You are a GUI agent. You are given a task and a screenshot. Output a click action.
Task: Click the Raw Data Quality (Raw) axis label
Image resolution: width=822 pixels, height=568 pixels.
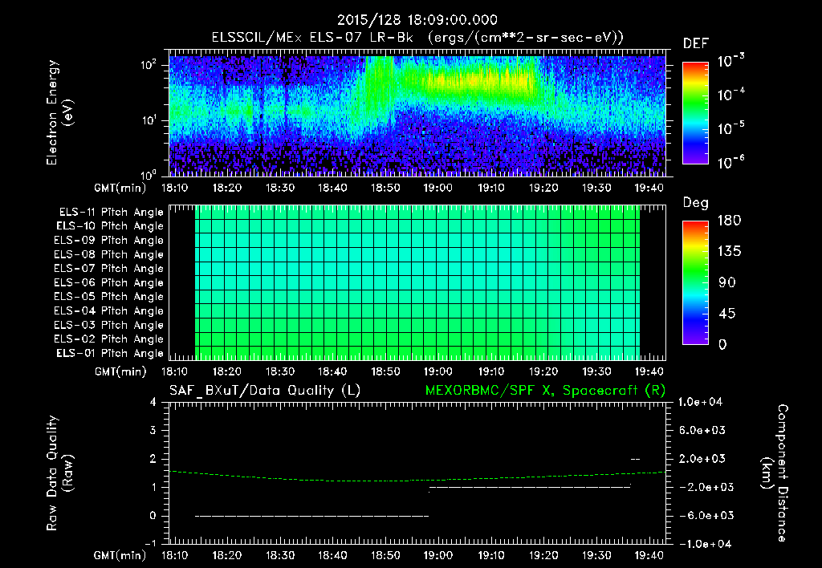click(x=59, y=473)
